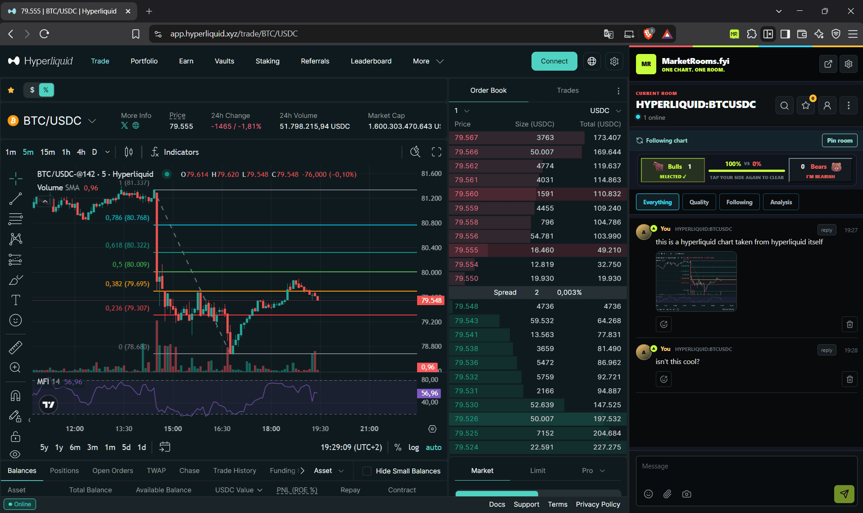
Task: Open the Positions tab
Action: pyautogui.click(x=64, y=471)
